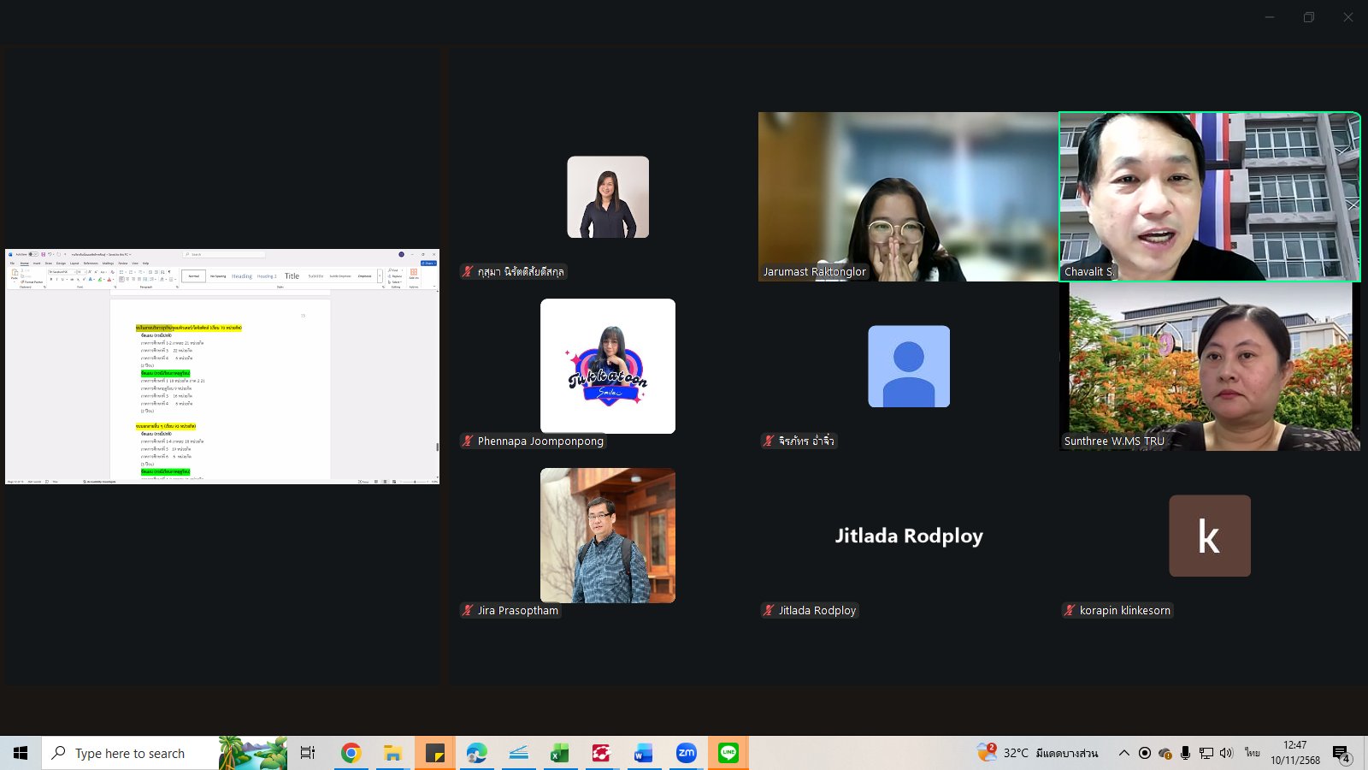
Task: Select Chavalit S video tile
Action: coord(1209,197)
